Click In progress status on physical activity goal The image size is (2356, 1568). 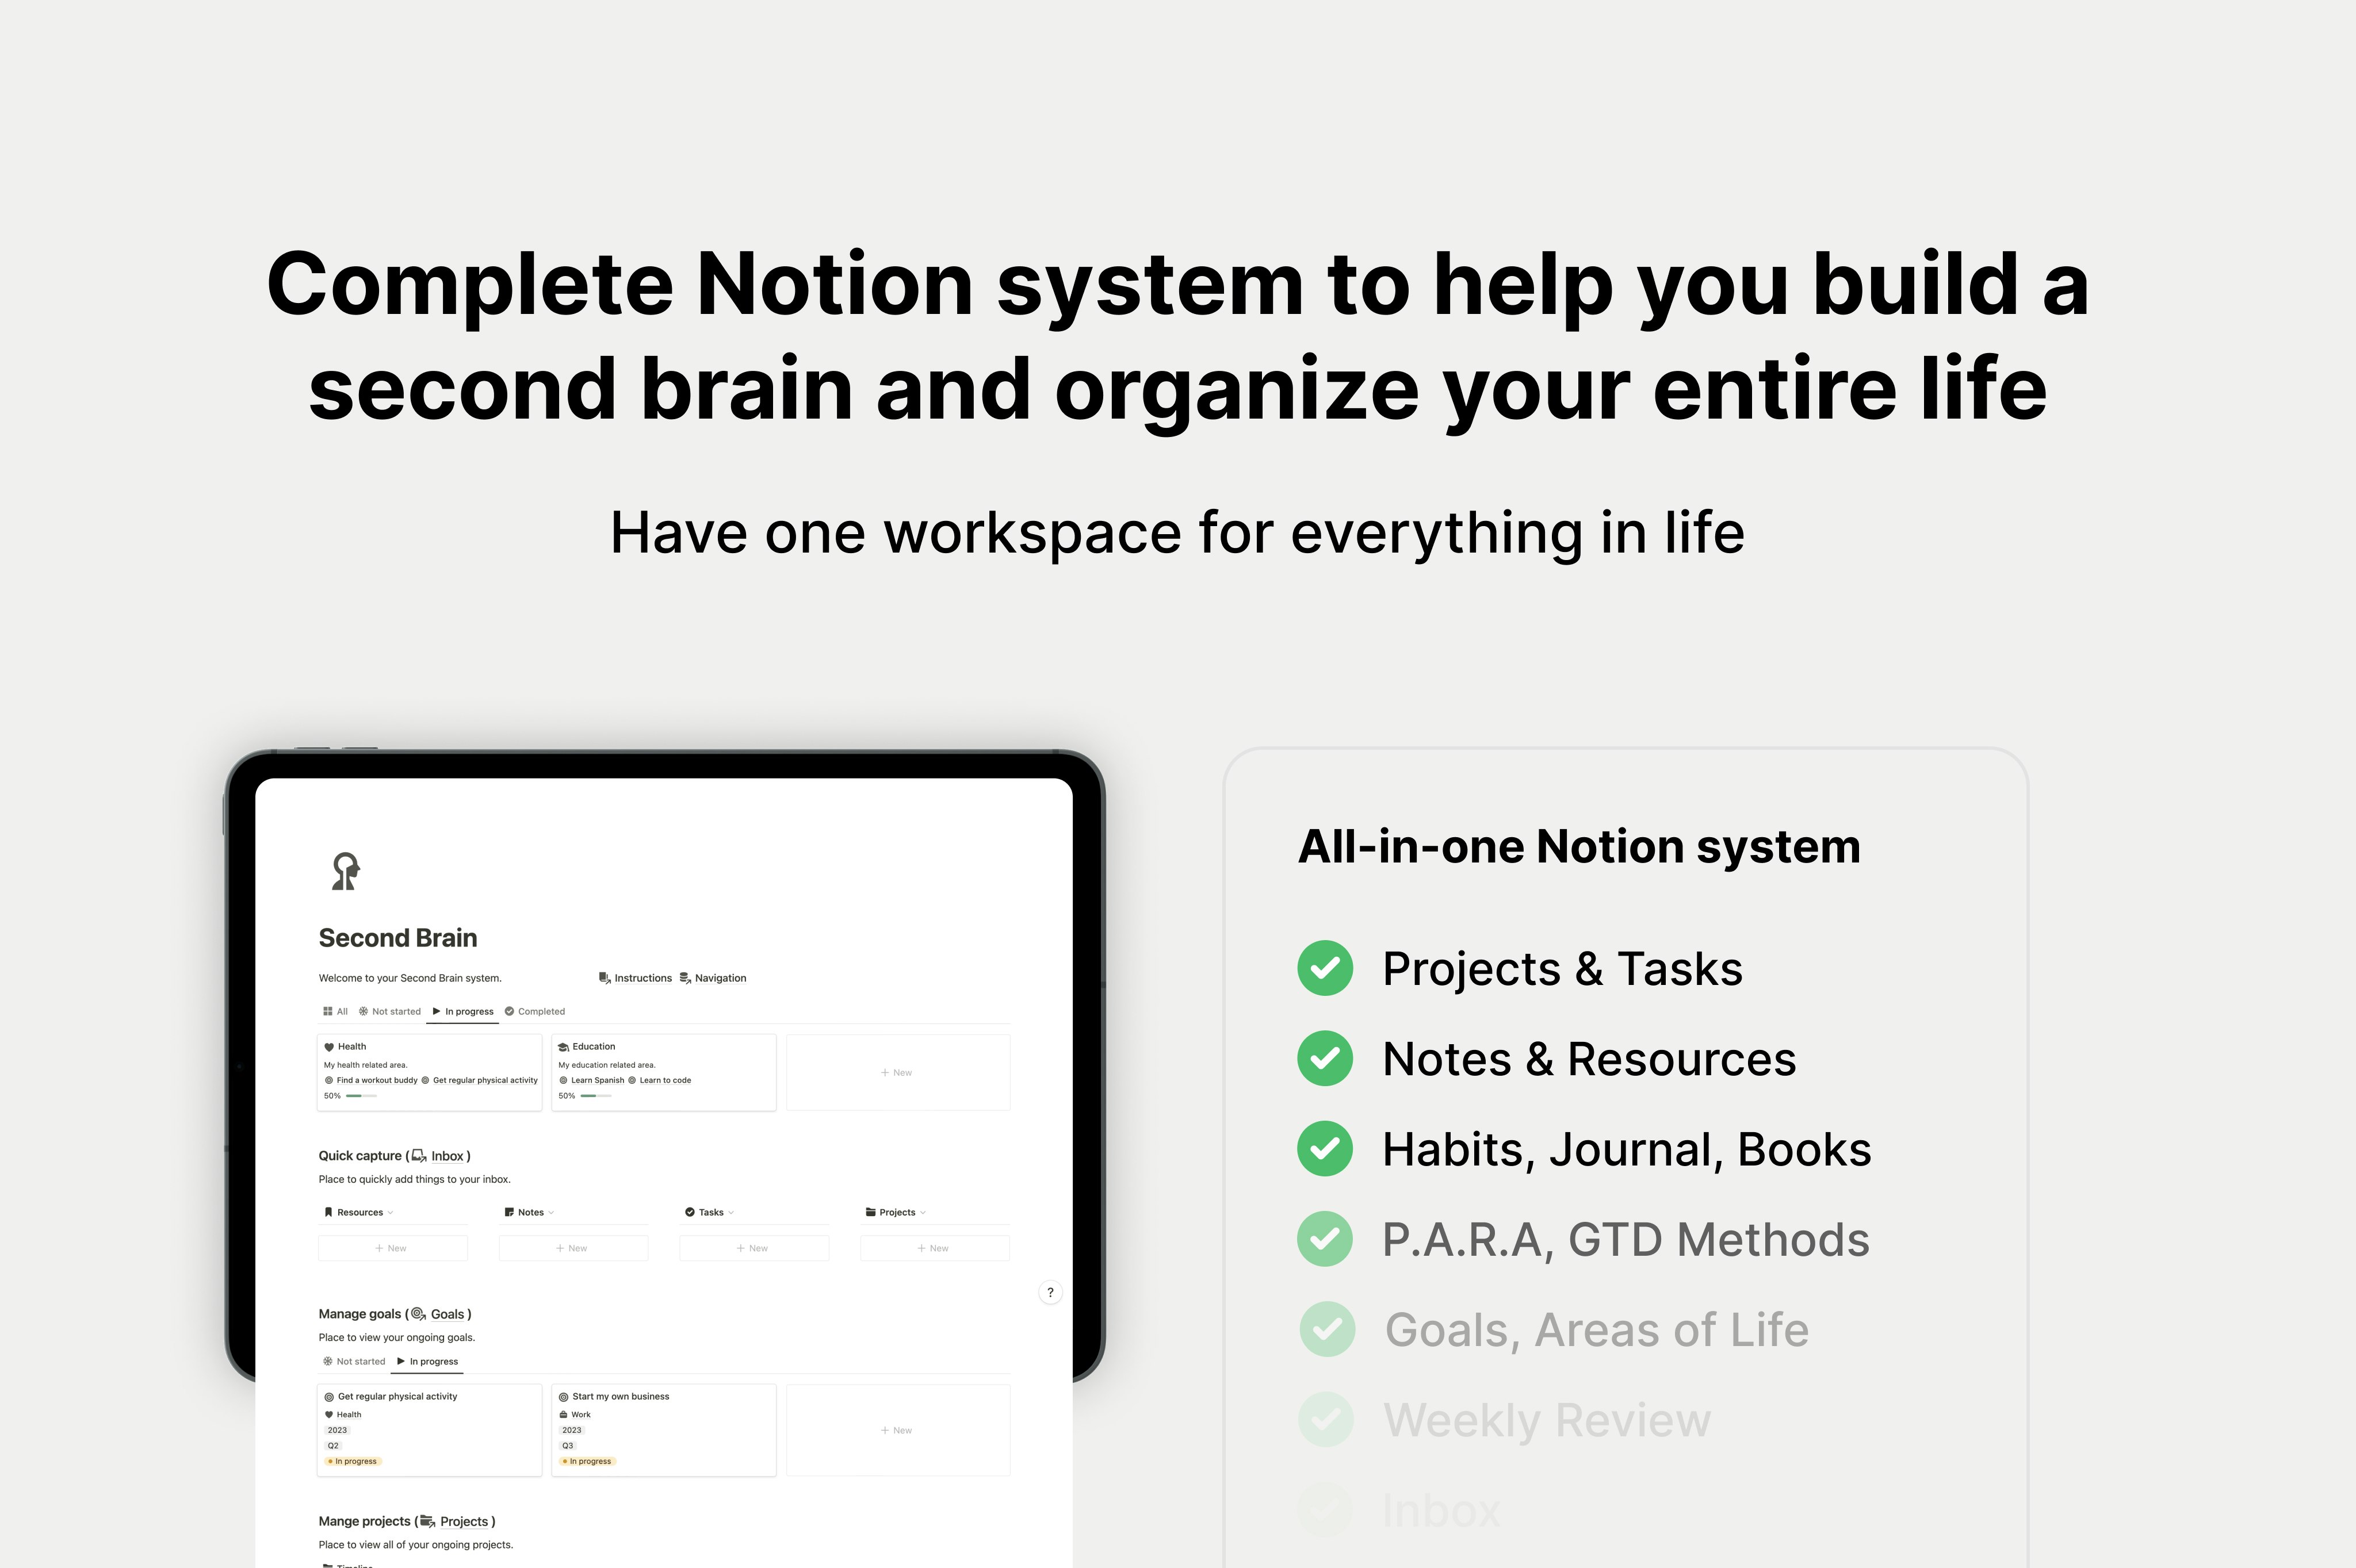click(x=353, y=1461)
